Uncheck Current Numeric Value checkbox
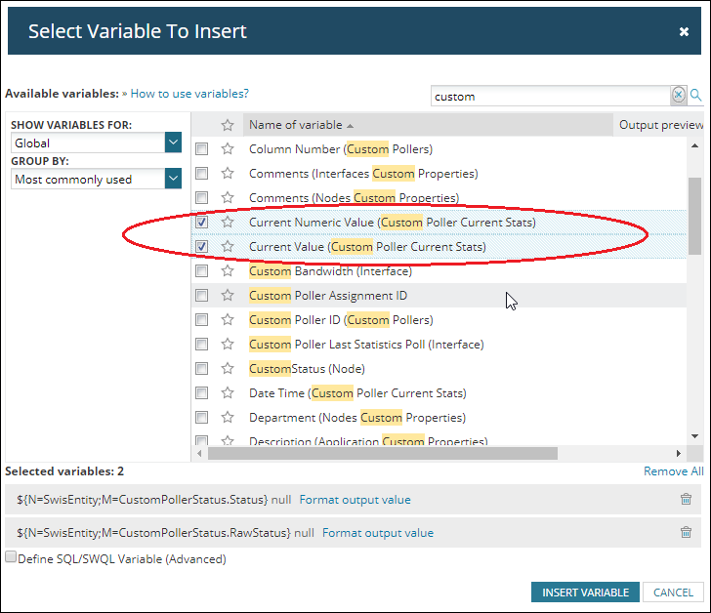Screen dimensions: 711x613 [x=202, y=222]
